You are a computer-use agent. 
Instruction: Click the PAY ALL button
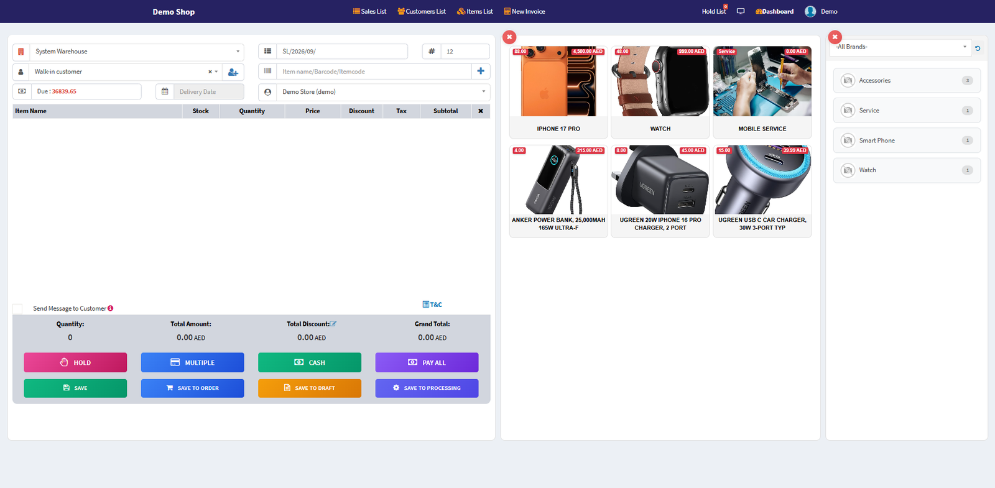point(427,362)
